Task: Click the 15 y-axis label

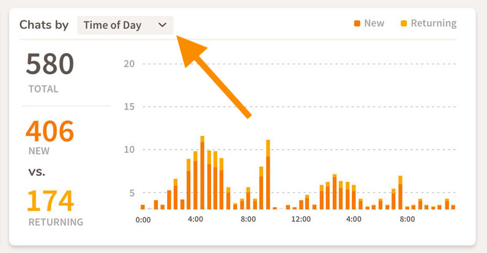Action: pyautogui.click(x=128, y=107)
